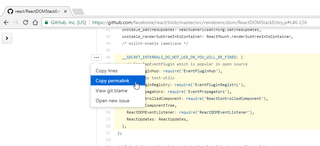Click the green secure lock icon
Viewport: 320px width, 146px height.
46,22
